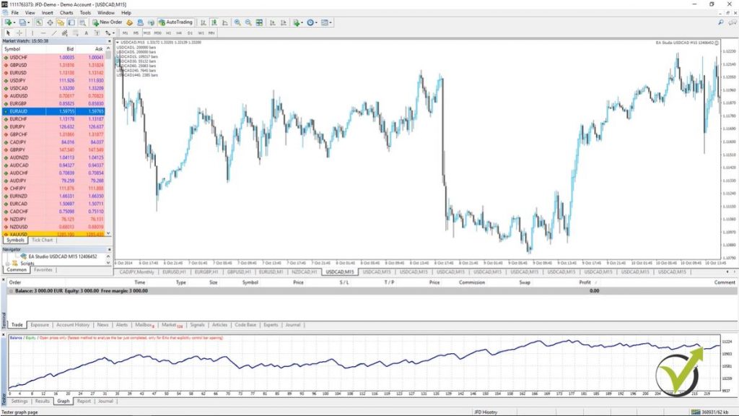Open the Tick Chart tab
The height and width of the screenshot is (416, 739).
(x=43, y=240)
